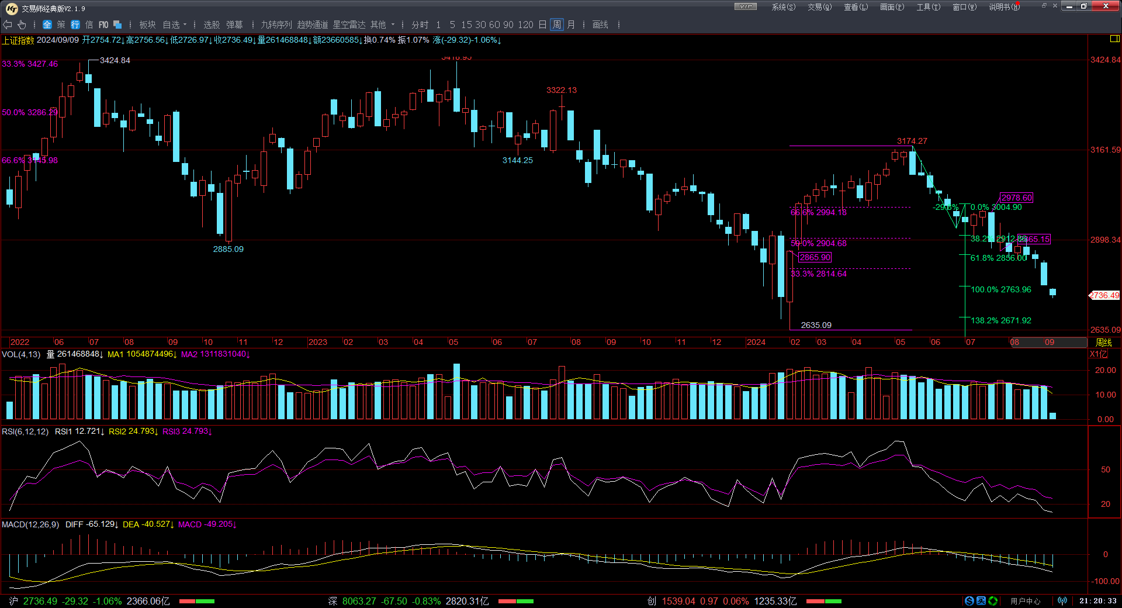Open 画线 drawing tools

pos(600,25)
